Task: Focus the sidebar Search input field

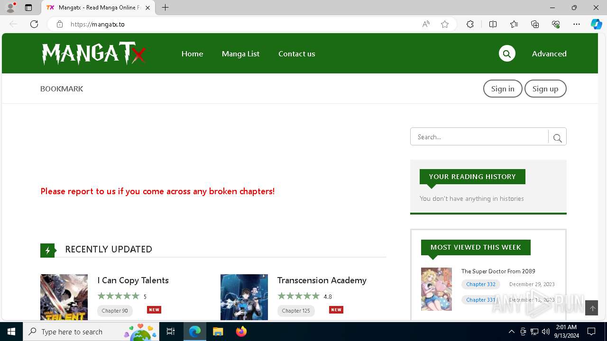Action: 479,137
